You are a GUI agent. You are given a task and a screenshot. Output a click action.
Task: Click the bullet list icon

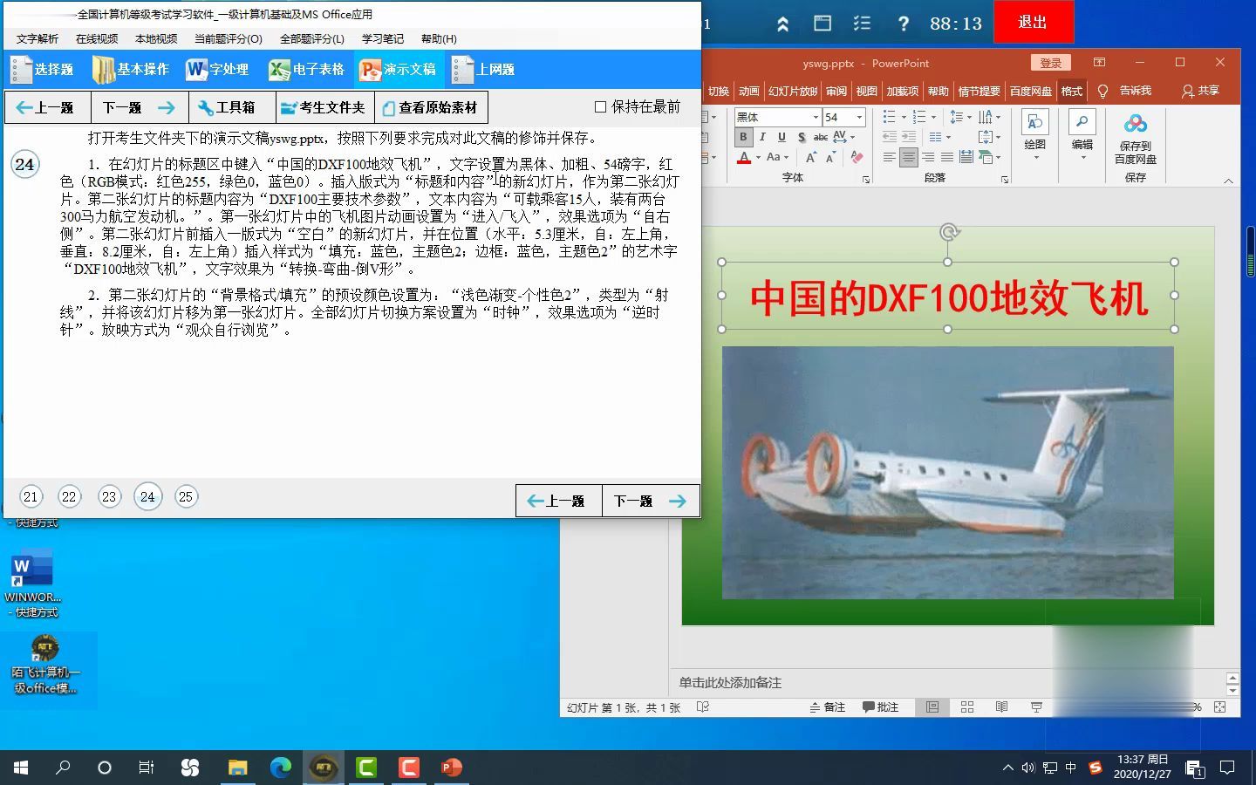[x=887, y=117]
